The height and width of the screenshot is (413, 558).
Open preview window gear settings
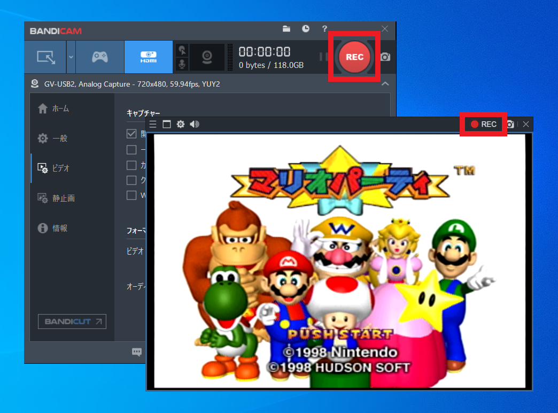tap(181, 124)
